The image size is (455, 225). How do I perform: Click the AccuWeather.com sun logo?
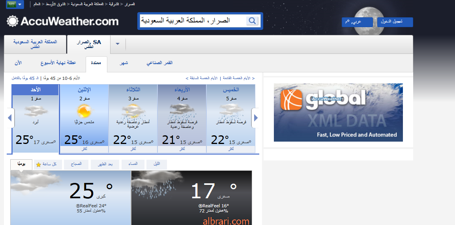13,21
